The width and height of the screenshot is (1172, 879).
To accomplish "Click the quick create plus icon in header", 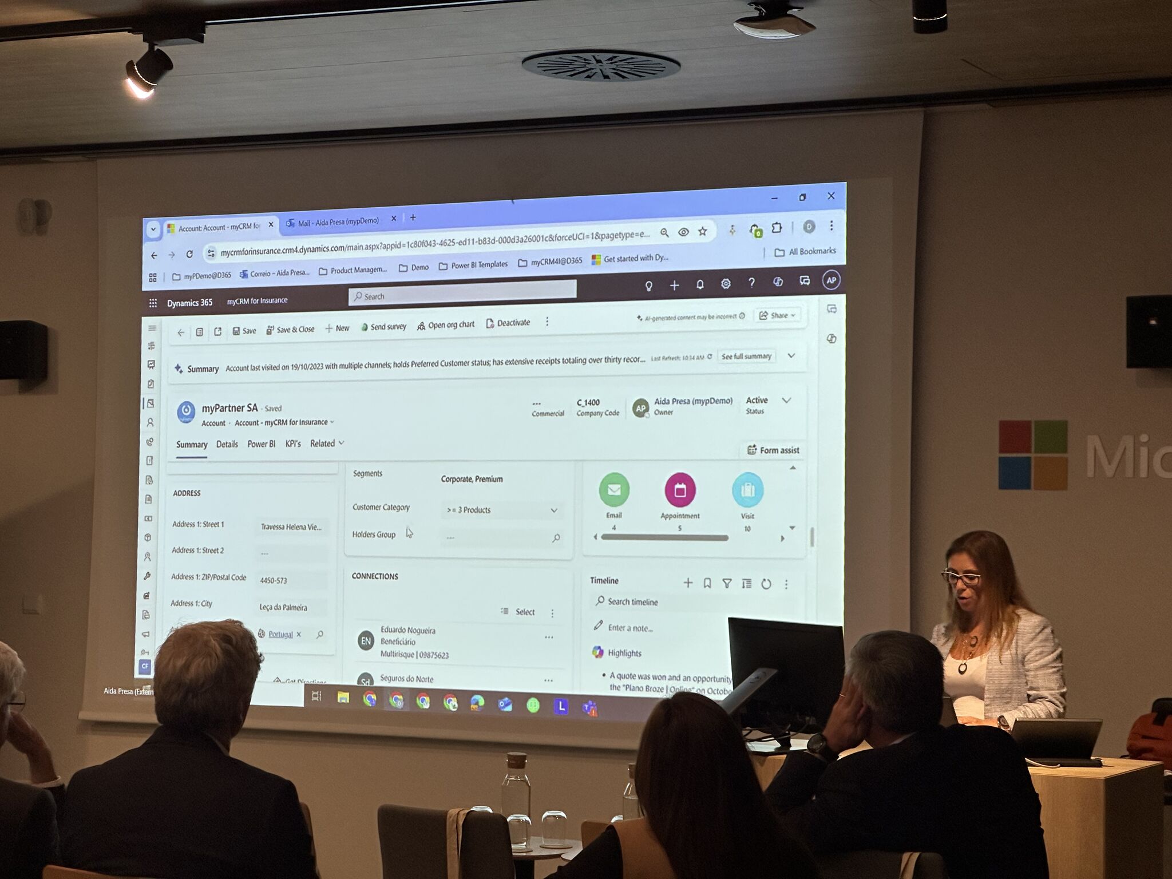I will 674,285.
